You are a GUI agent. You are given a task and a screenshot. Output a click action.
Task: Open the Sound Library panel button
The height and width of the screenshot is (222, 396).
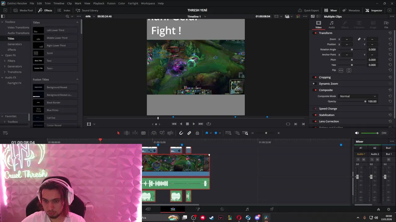(87, 10)
